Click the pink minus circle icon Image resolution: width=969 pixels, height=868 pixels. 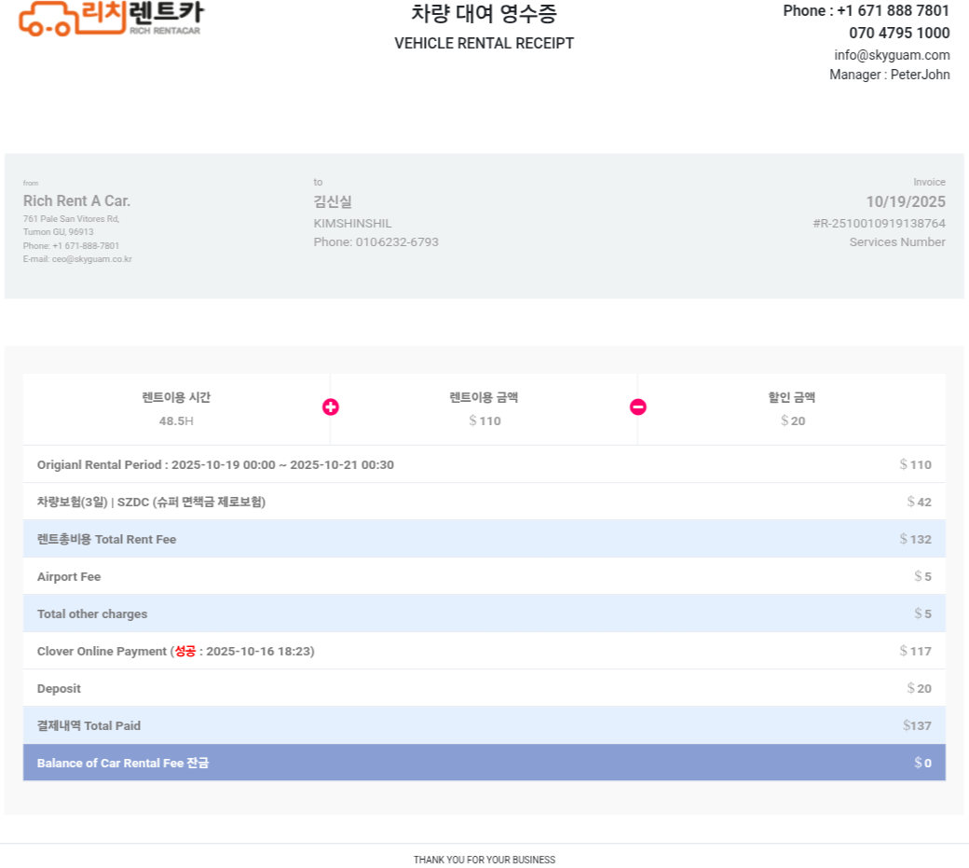[638, 407]
